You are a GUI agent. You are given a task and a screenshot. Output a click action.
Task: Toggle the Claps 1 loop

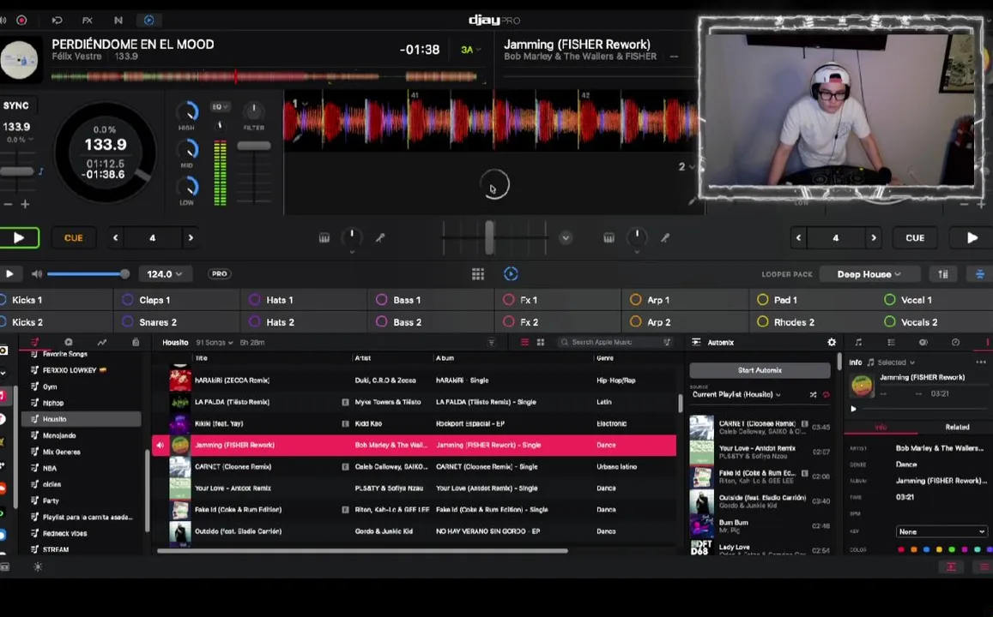pyautogui.click(x=177, y=300)
